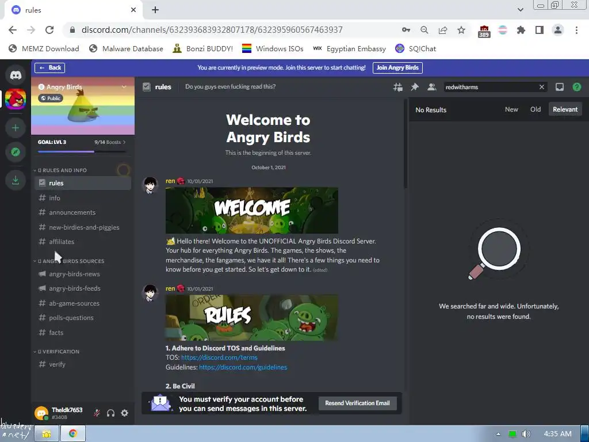Open MEMZ Download bookmark

(44, 48)
